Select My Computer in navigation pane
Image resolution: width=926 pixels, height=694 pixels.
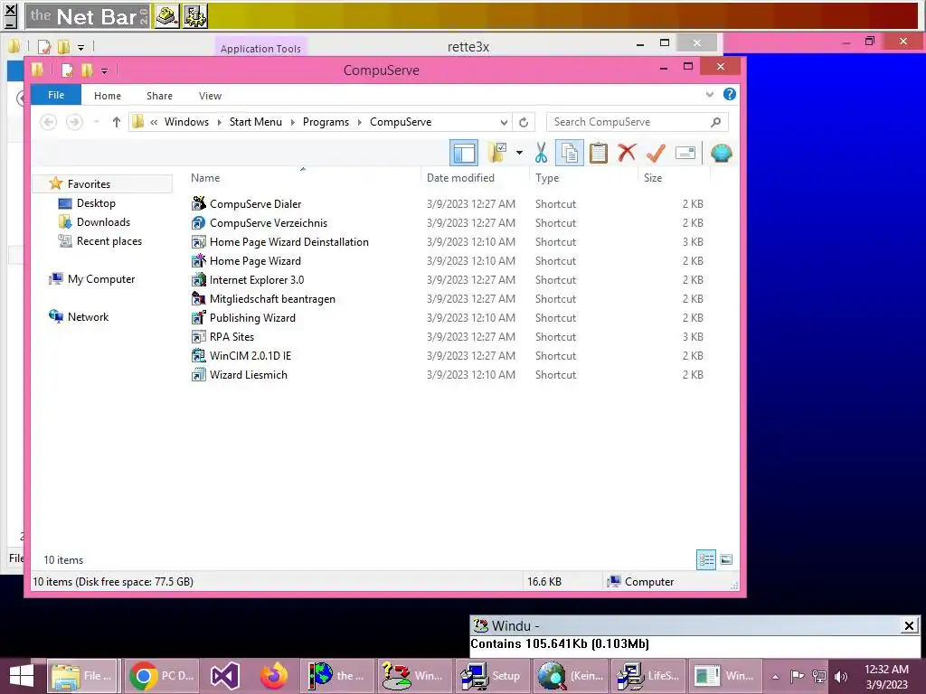(101, 279)
